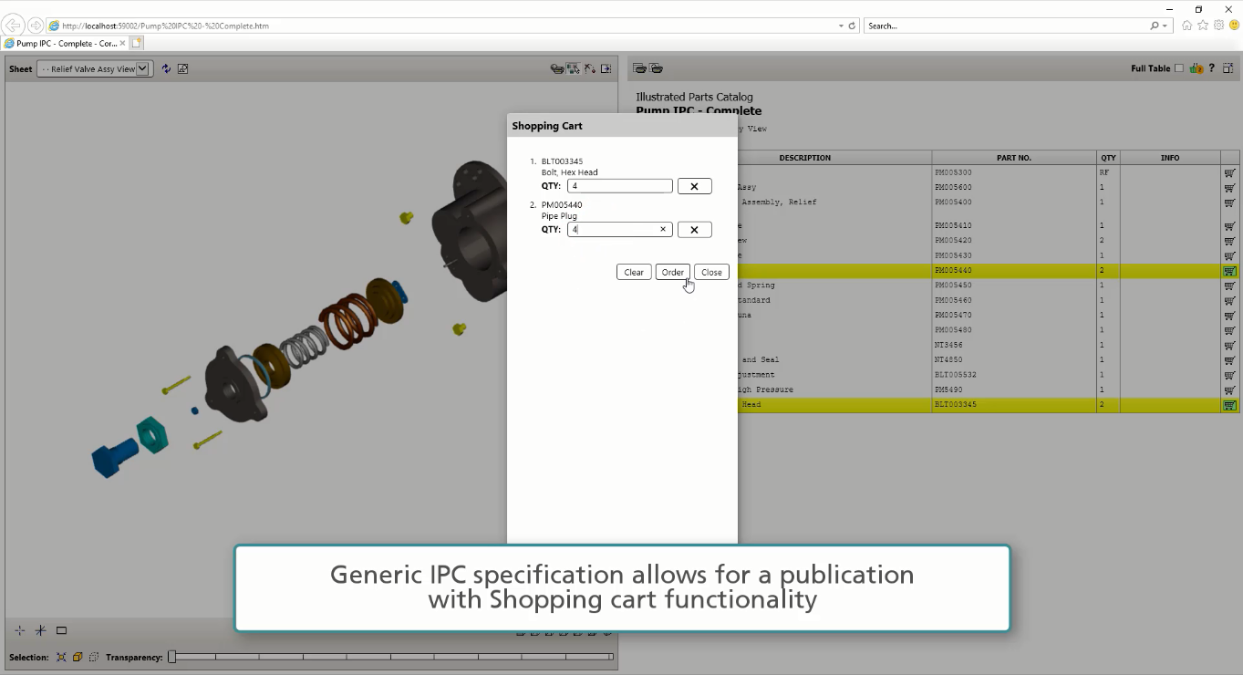Viewport: 1243px width, 675px height.
Task: Click the Order button in Shopping Cart
Action: pos(673,272)
